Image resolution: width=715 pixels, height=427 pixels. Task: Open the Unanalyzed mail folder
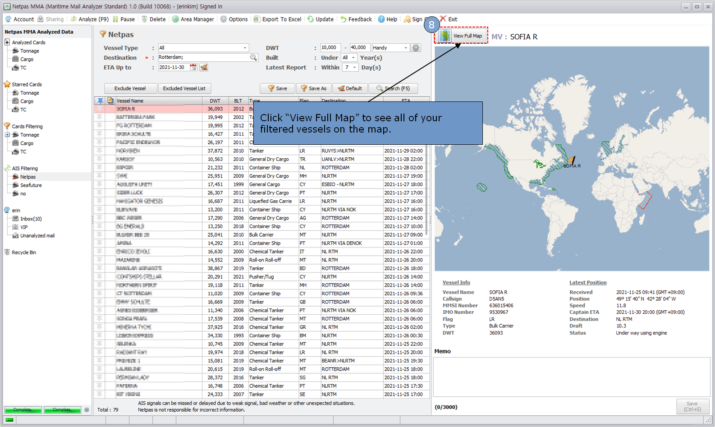[37, 236]
